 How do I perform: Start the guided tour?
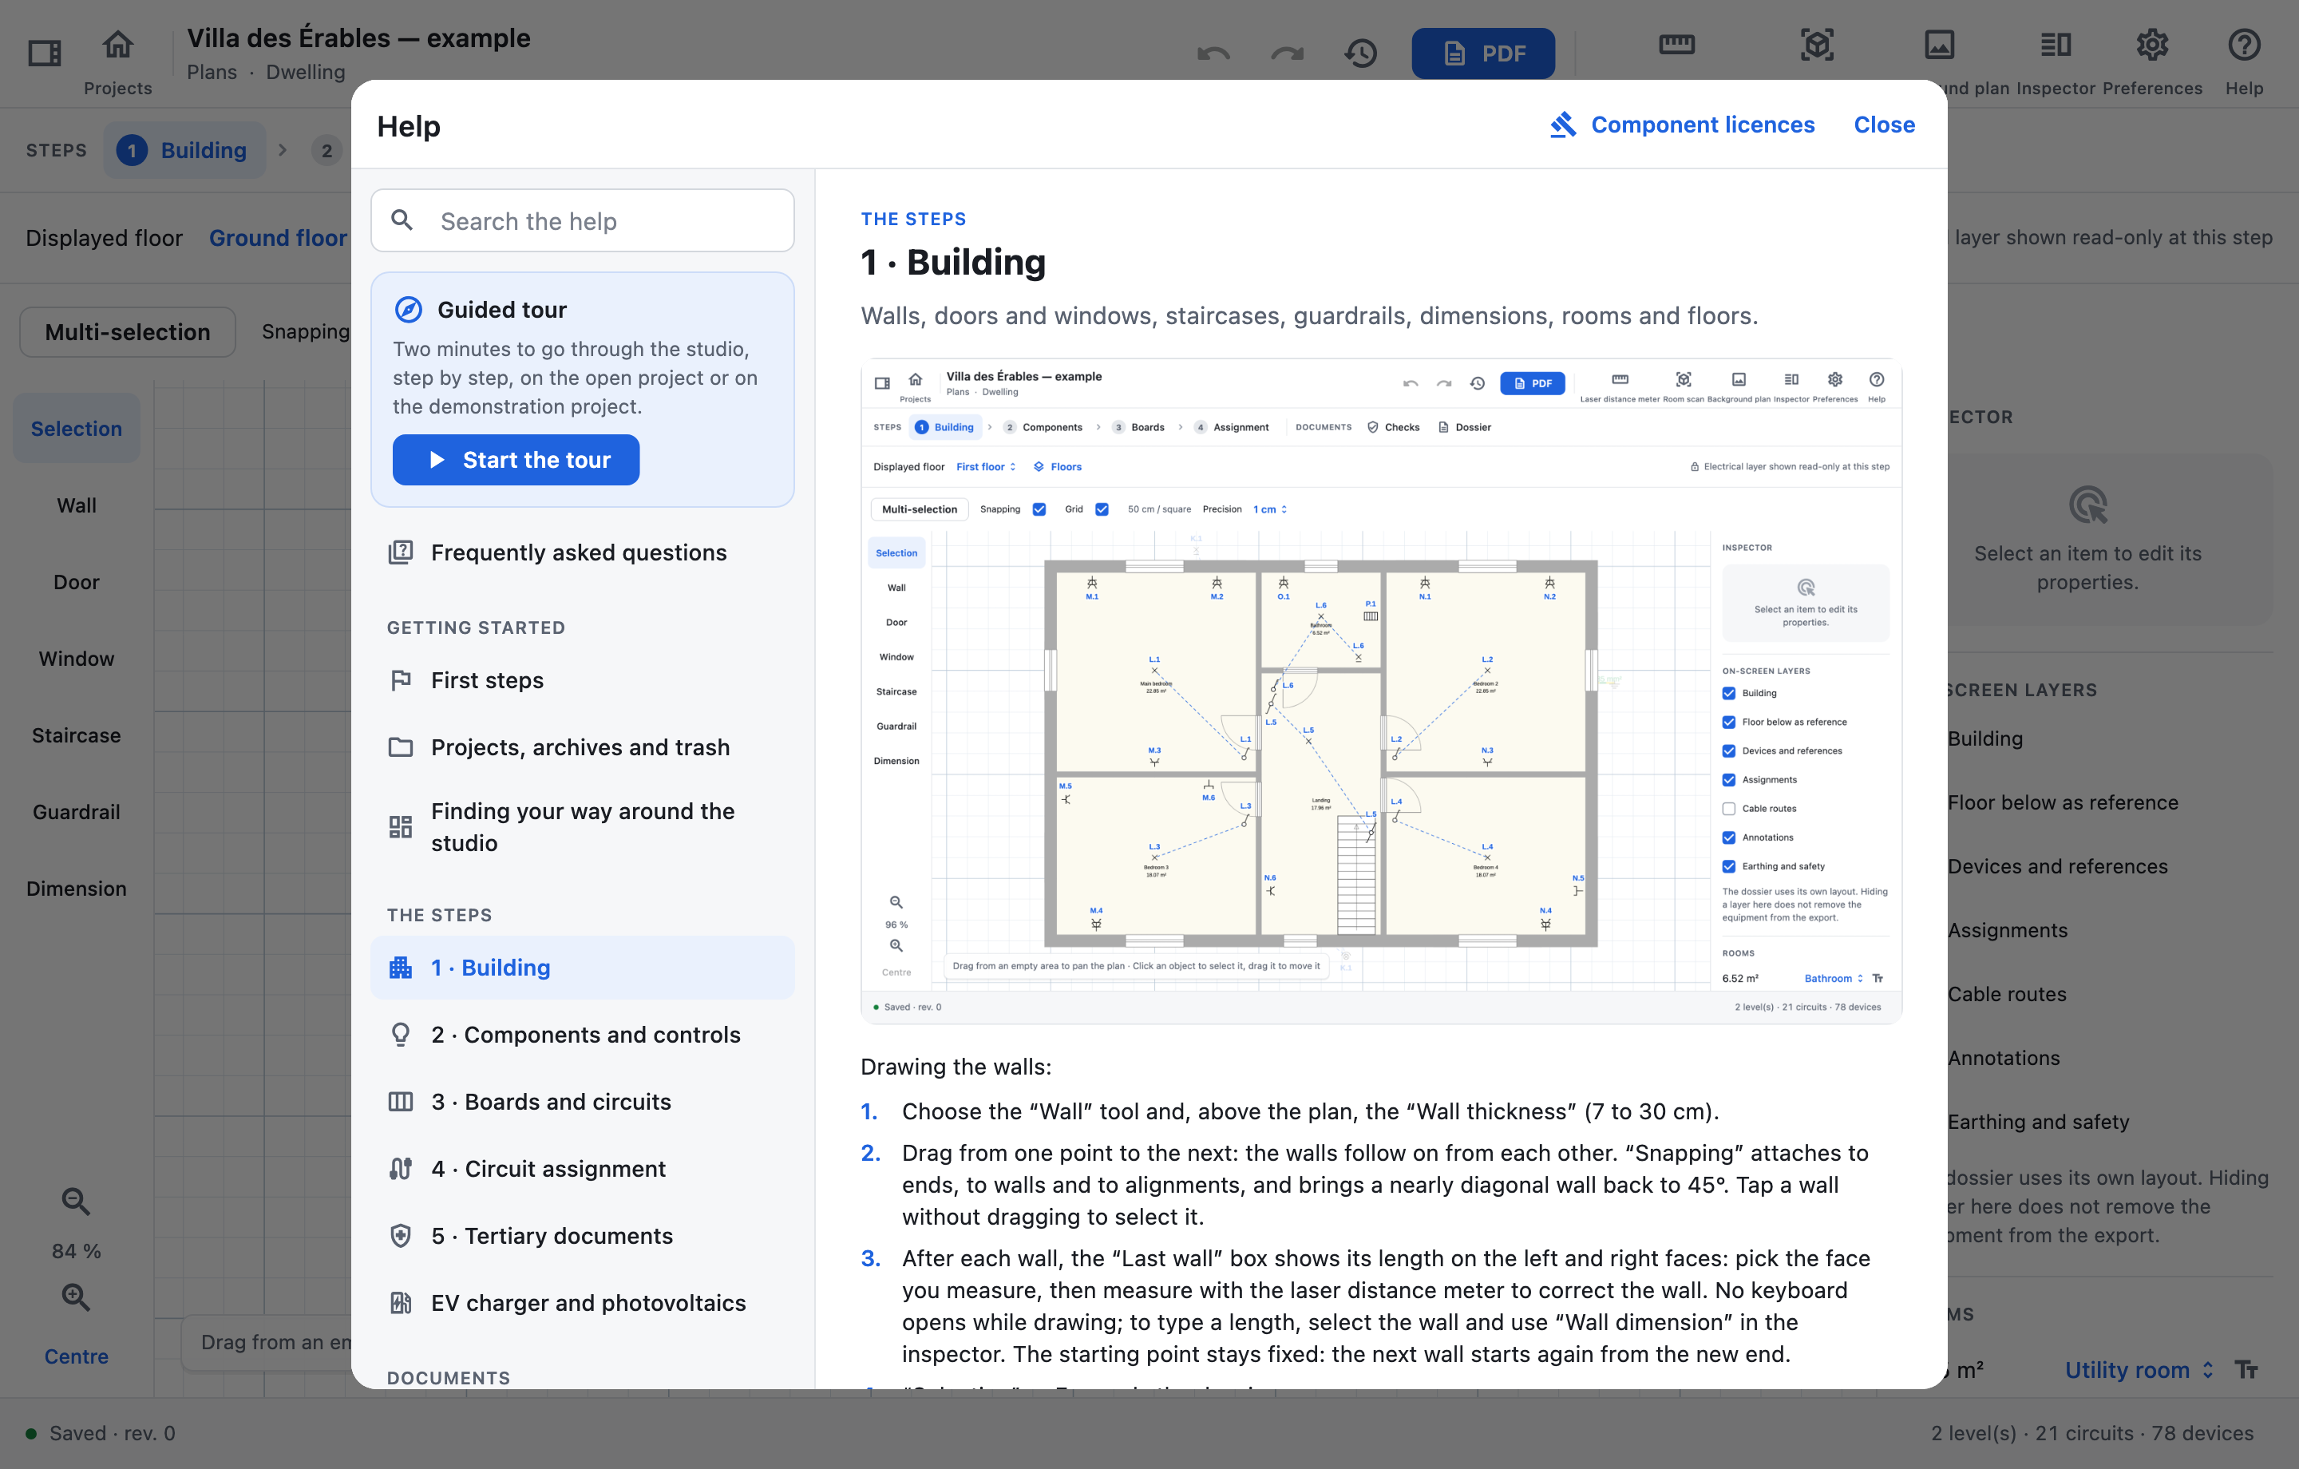point(516,459)
